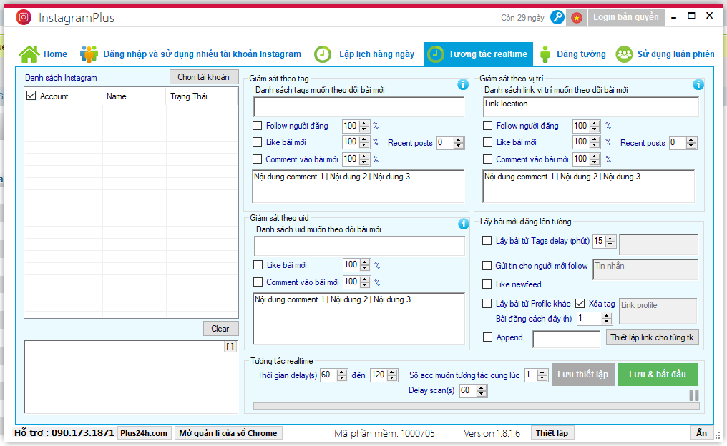The width and height of the screenshot is (727, 446).
Task: Click the blue key license icon
Action: pyautogui.click(x=557, y=18)
